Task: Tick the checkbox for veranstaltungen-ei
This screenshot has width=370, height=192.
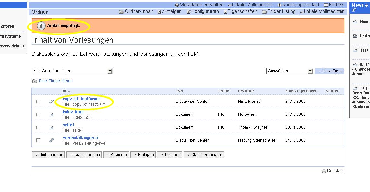Action: pos(38,140)
